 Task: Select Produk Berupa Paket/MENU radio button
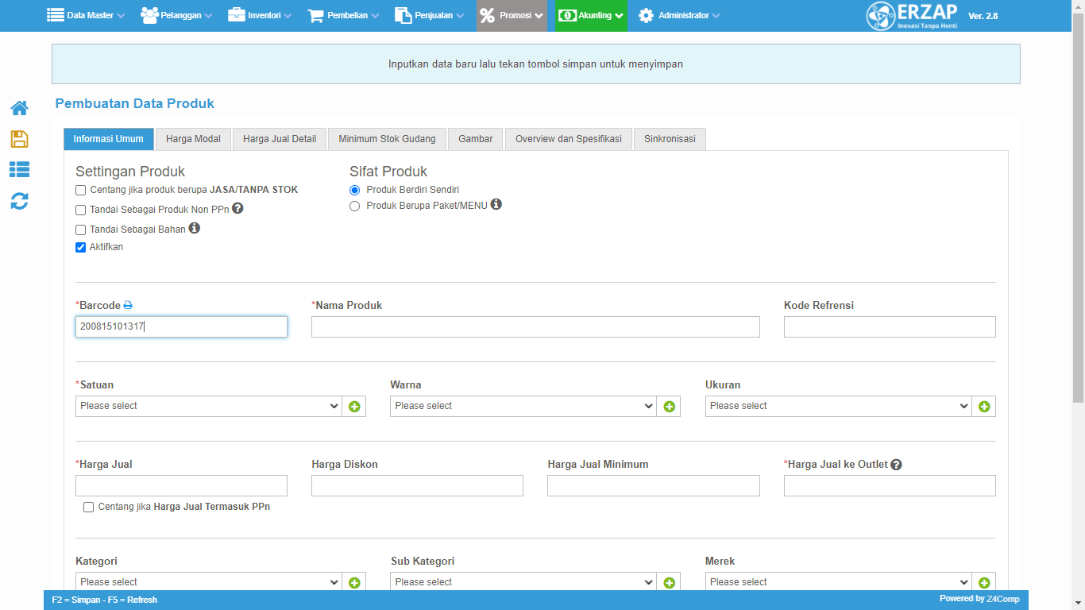point(355,206)
